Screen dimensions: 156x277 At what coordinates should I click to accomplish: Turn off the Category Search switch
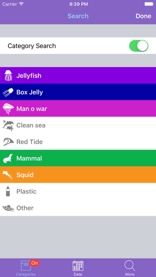pos(138,46)
